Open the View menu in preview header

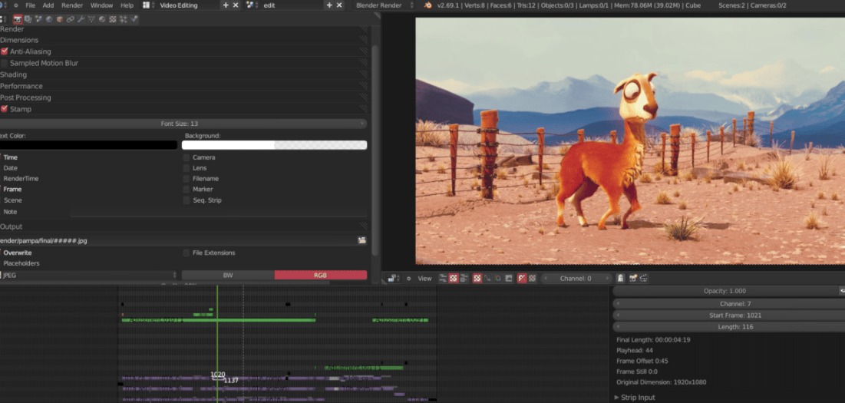coord(425,279)
